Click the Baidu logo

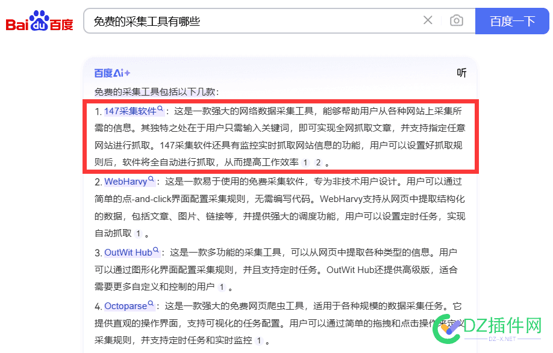pyautogui.click(x=40, y=21)
